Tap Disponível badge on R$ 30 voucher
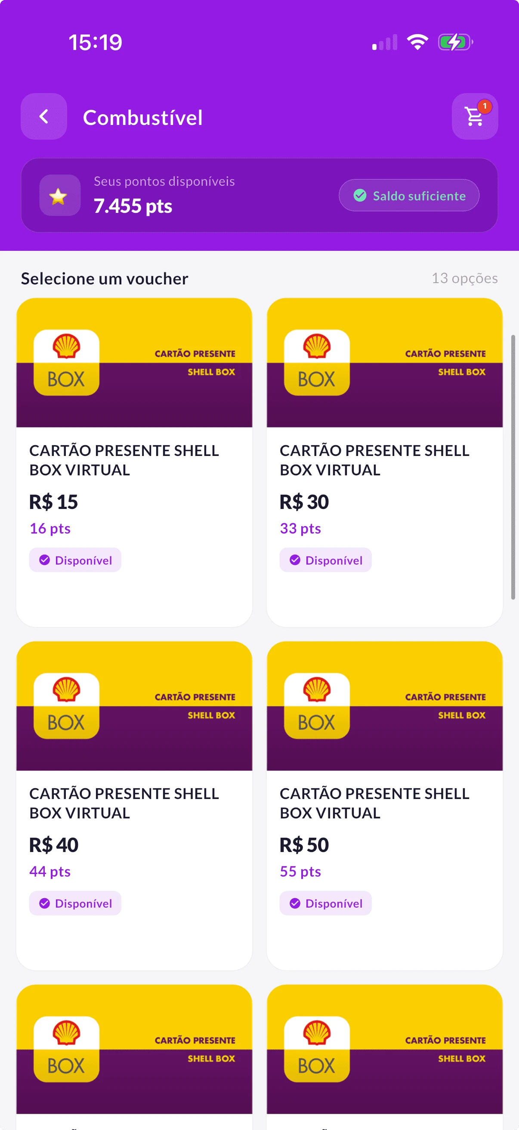The image size is (519, 1130). click(x=325, y=560)
